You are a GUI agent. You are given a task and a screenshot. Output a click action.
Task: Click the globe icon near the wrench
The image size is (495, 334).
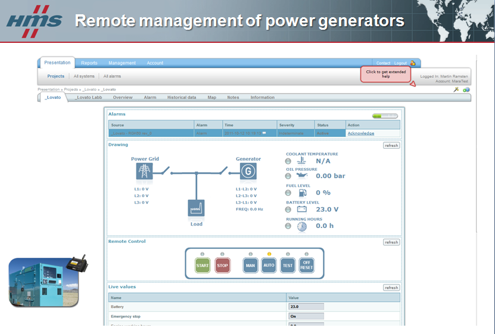click(466, 90)
